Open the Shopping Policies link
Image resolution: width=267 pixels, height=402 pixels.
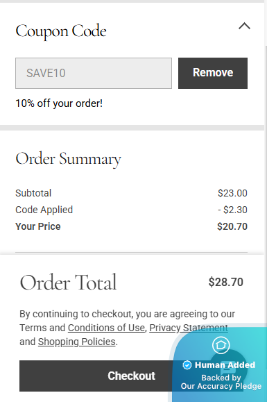76,342
